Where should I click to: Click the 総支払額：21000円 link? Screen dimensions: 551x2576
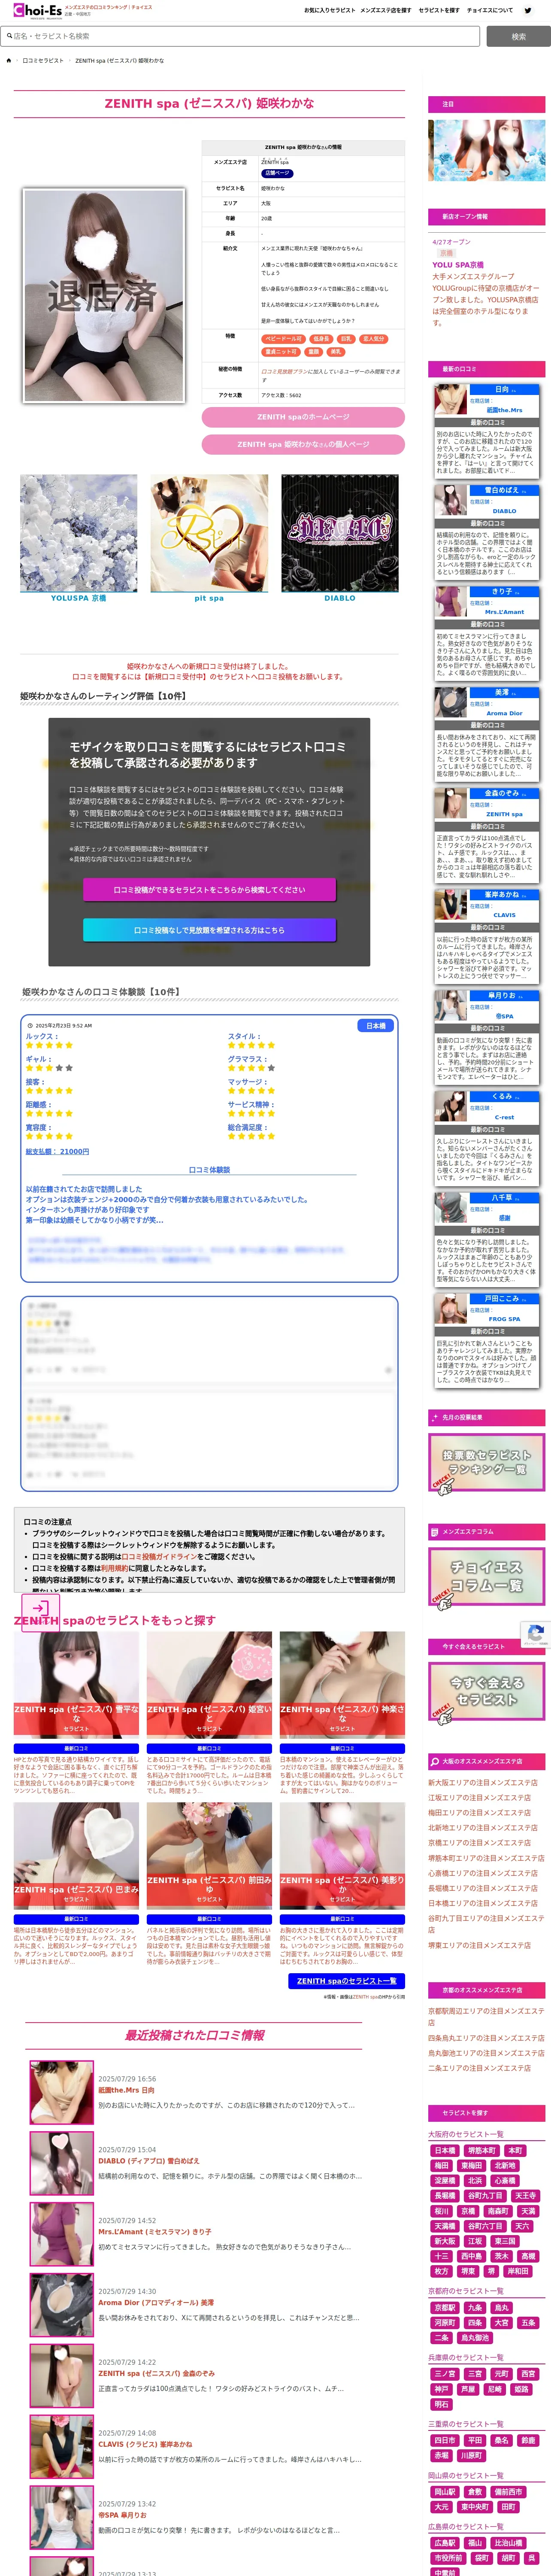click(57, 1152)
